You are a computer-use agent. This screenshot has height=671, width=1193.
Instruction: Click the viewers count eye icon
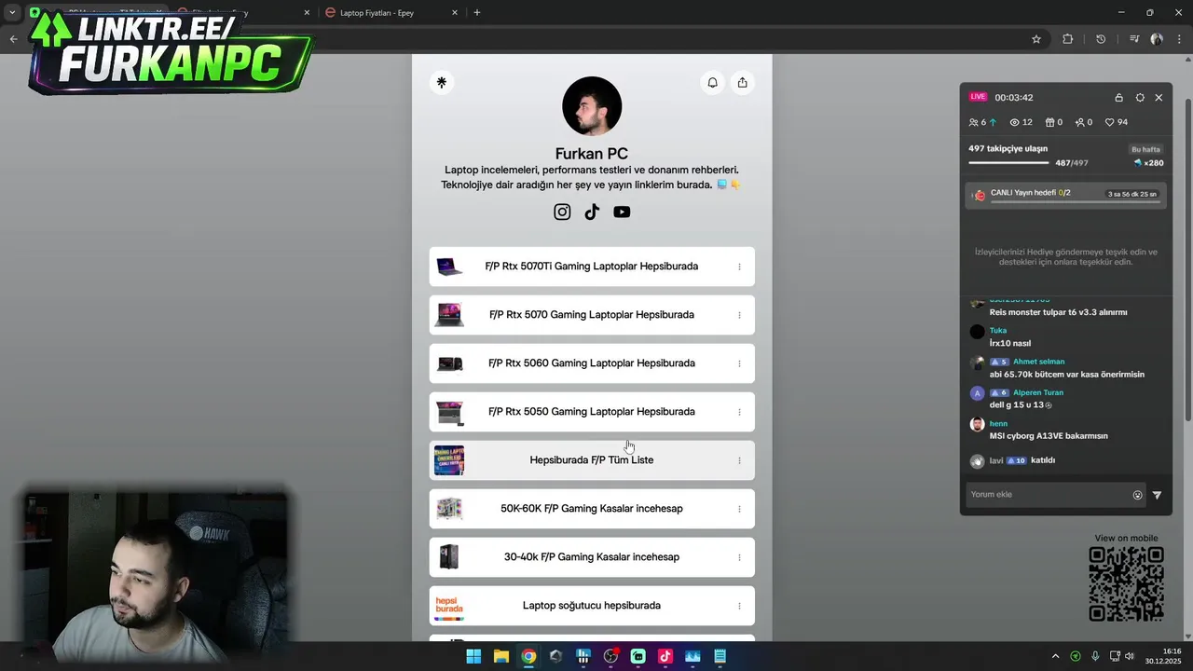tap(1015, 122)
